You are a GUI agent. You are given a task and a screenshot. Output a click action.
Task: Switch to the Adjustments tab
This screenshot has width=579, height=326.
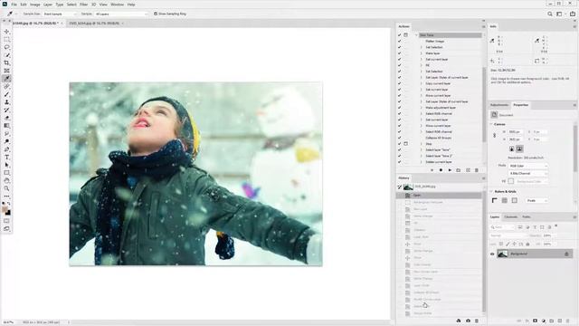pos(499,105)
